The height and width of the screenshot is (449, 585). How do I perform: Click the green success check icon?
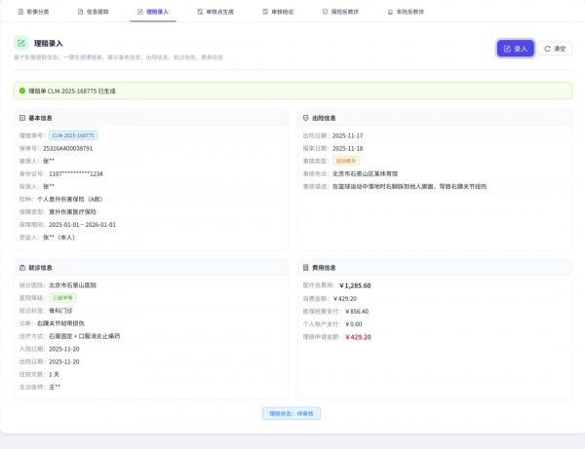tap(22, 91)
